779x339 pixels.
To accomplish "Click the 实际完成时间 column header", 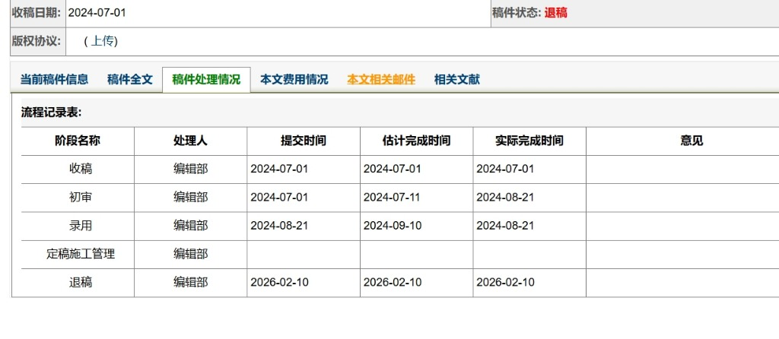I will point(529,141).
